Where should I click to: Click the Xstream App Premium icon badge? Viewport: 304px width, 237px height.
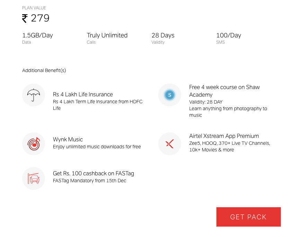(x=169, y=144)
